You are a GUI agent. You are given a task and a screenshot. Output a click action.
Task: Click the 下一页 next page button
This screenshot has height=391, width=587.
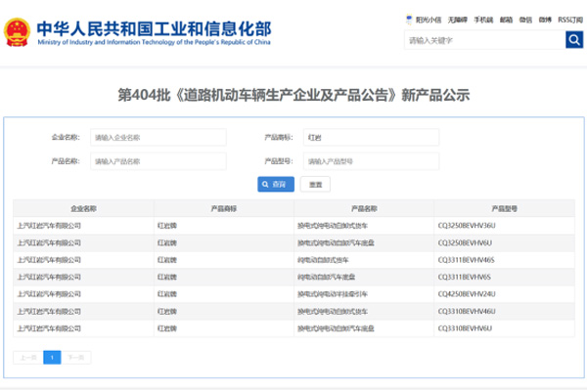pos(75,357)
